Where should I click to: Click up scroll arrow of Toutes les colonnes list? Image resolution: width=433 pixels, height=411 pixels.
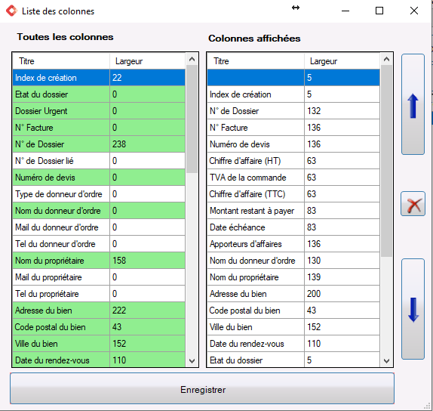pyautogui.click(x=192, y=59)
